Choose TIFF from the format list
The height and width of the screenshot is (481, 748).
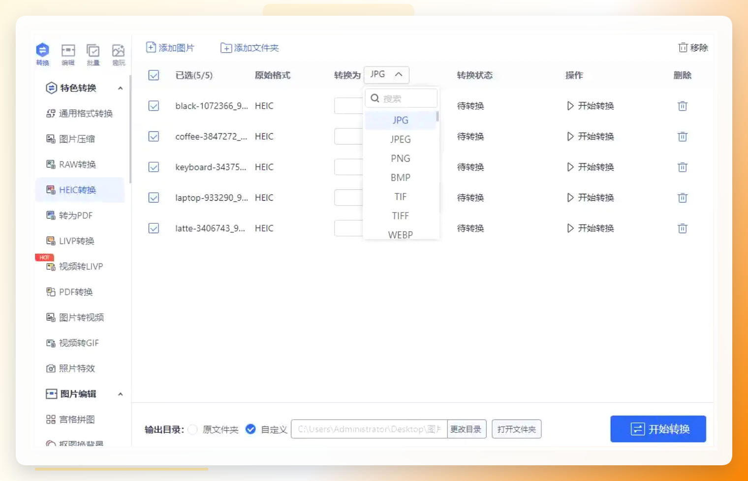pos(401,216)
